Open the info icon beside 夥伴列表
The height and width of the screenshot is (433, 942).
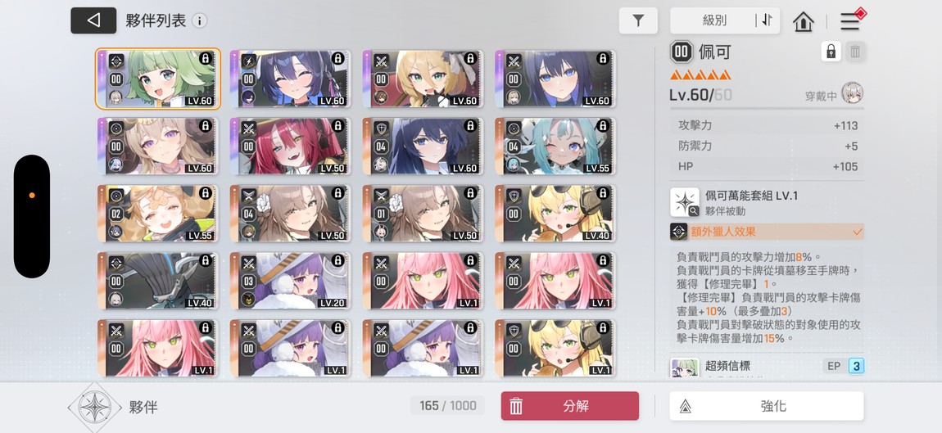[x=199, y=21]
